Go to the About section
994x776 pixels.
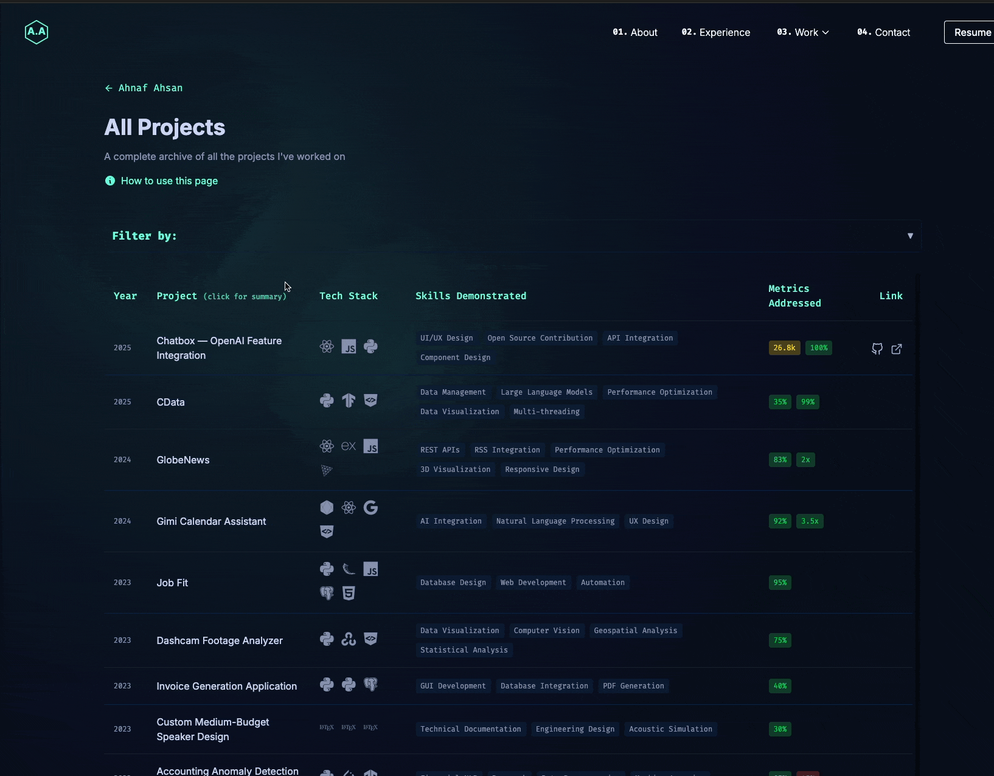pos(635,32)
